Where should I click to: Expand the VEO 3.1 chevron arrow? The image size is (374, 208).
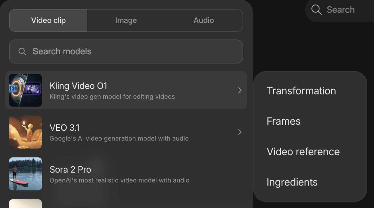click(x=240, y=132)
